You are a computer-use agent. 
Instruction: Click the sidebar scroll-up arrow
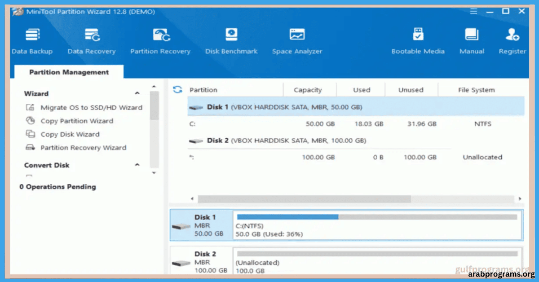pyautogui.click(x=154, y=86)
